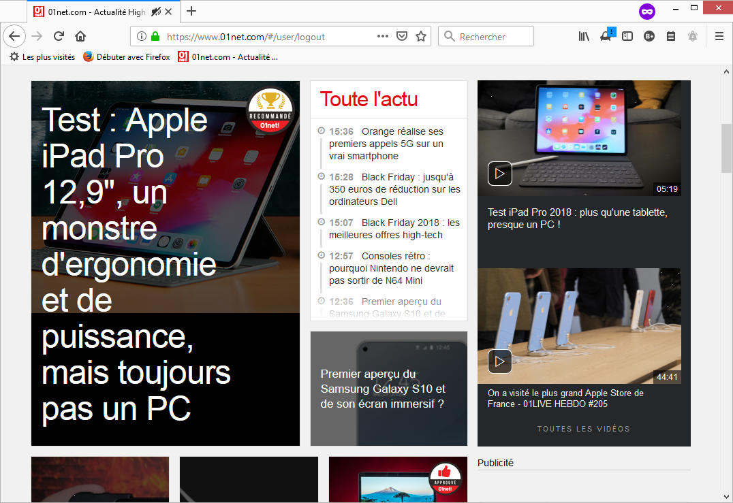Image resolution: width=733 pixels, height=503 pixels.
Task: Bookmark this page with the star
Action: pyautogui.click(x=421, y=37)
